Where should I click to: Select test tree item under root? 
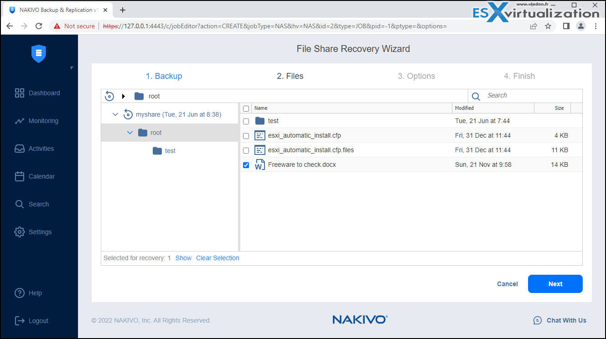[170, 151]
